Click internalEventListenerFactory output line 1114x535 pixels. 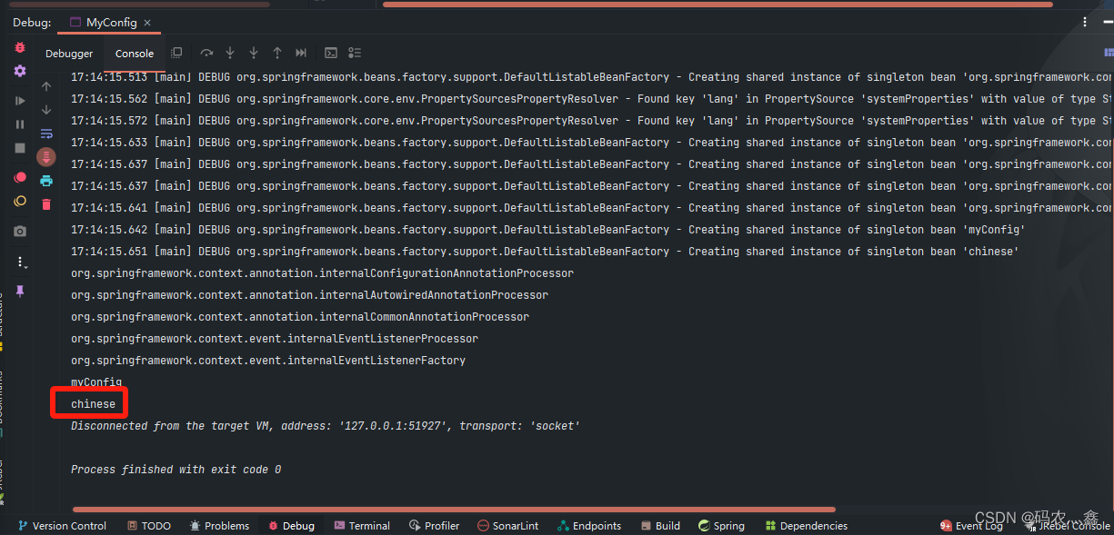coord(268,361)
